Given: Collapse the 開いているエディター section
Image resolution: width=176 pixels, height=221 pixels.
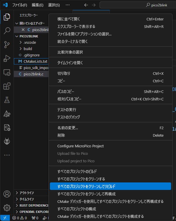Looking at the screenshot, I should click(32, 23).
